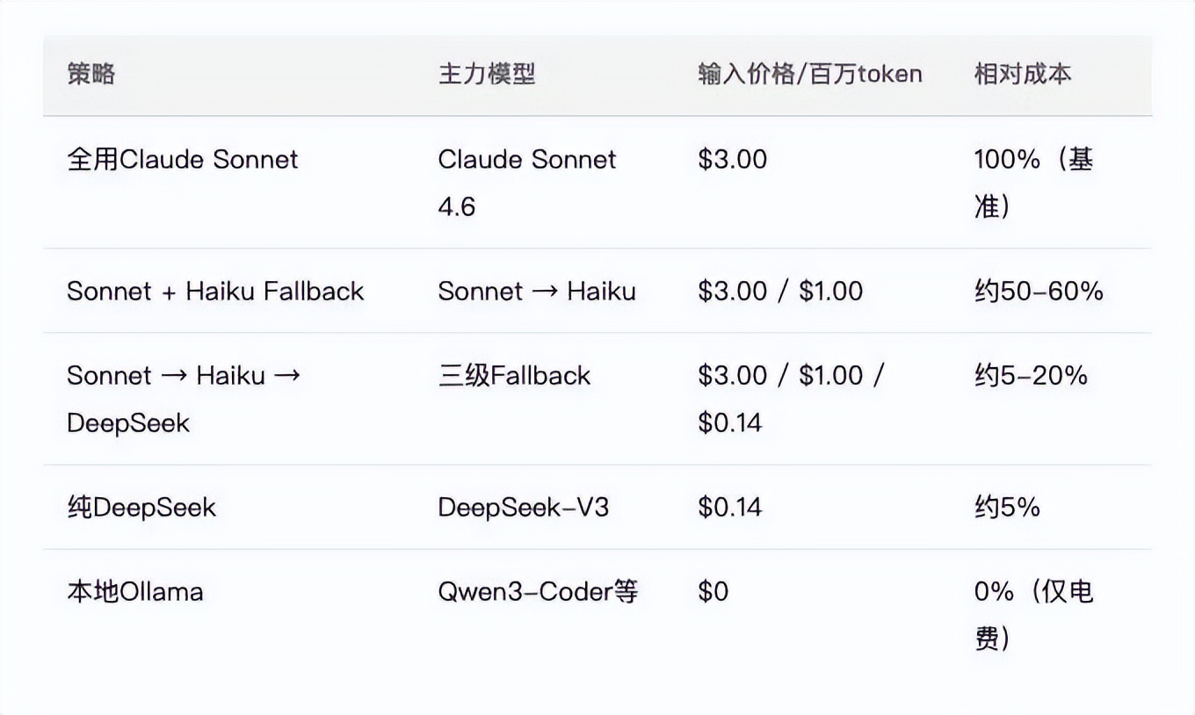Select the $0 input price cell

(713, 592)
